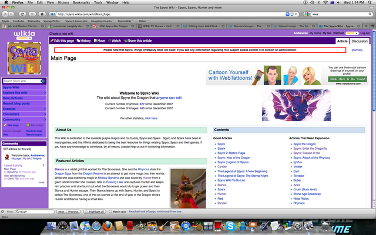This screenshot has height=235, width=376.
Task: Click the browser forward arrow
Action: click(12, 14)
